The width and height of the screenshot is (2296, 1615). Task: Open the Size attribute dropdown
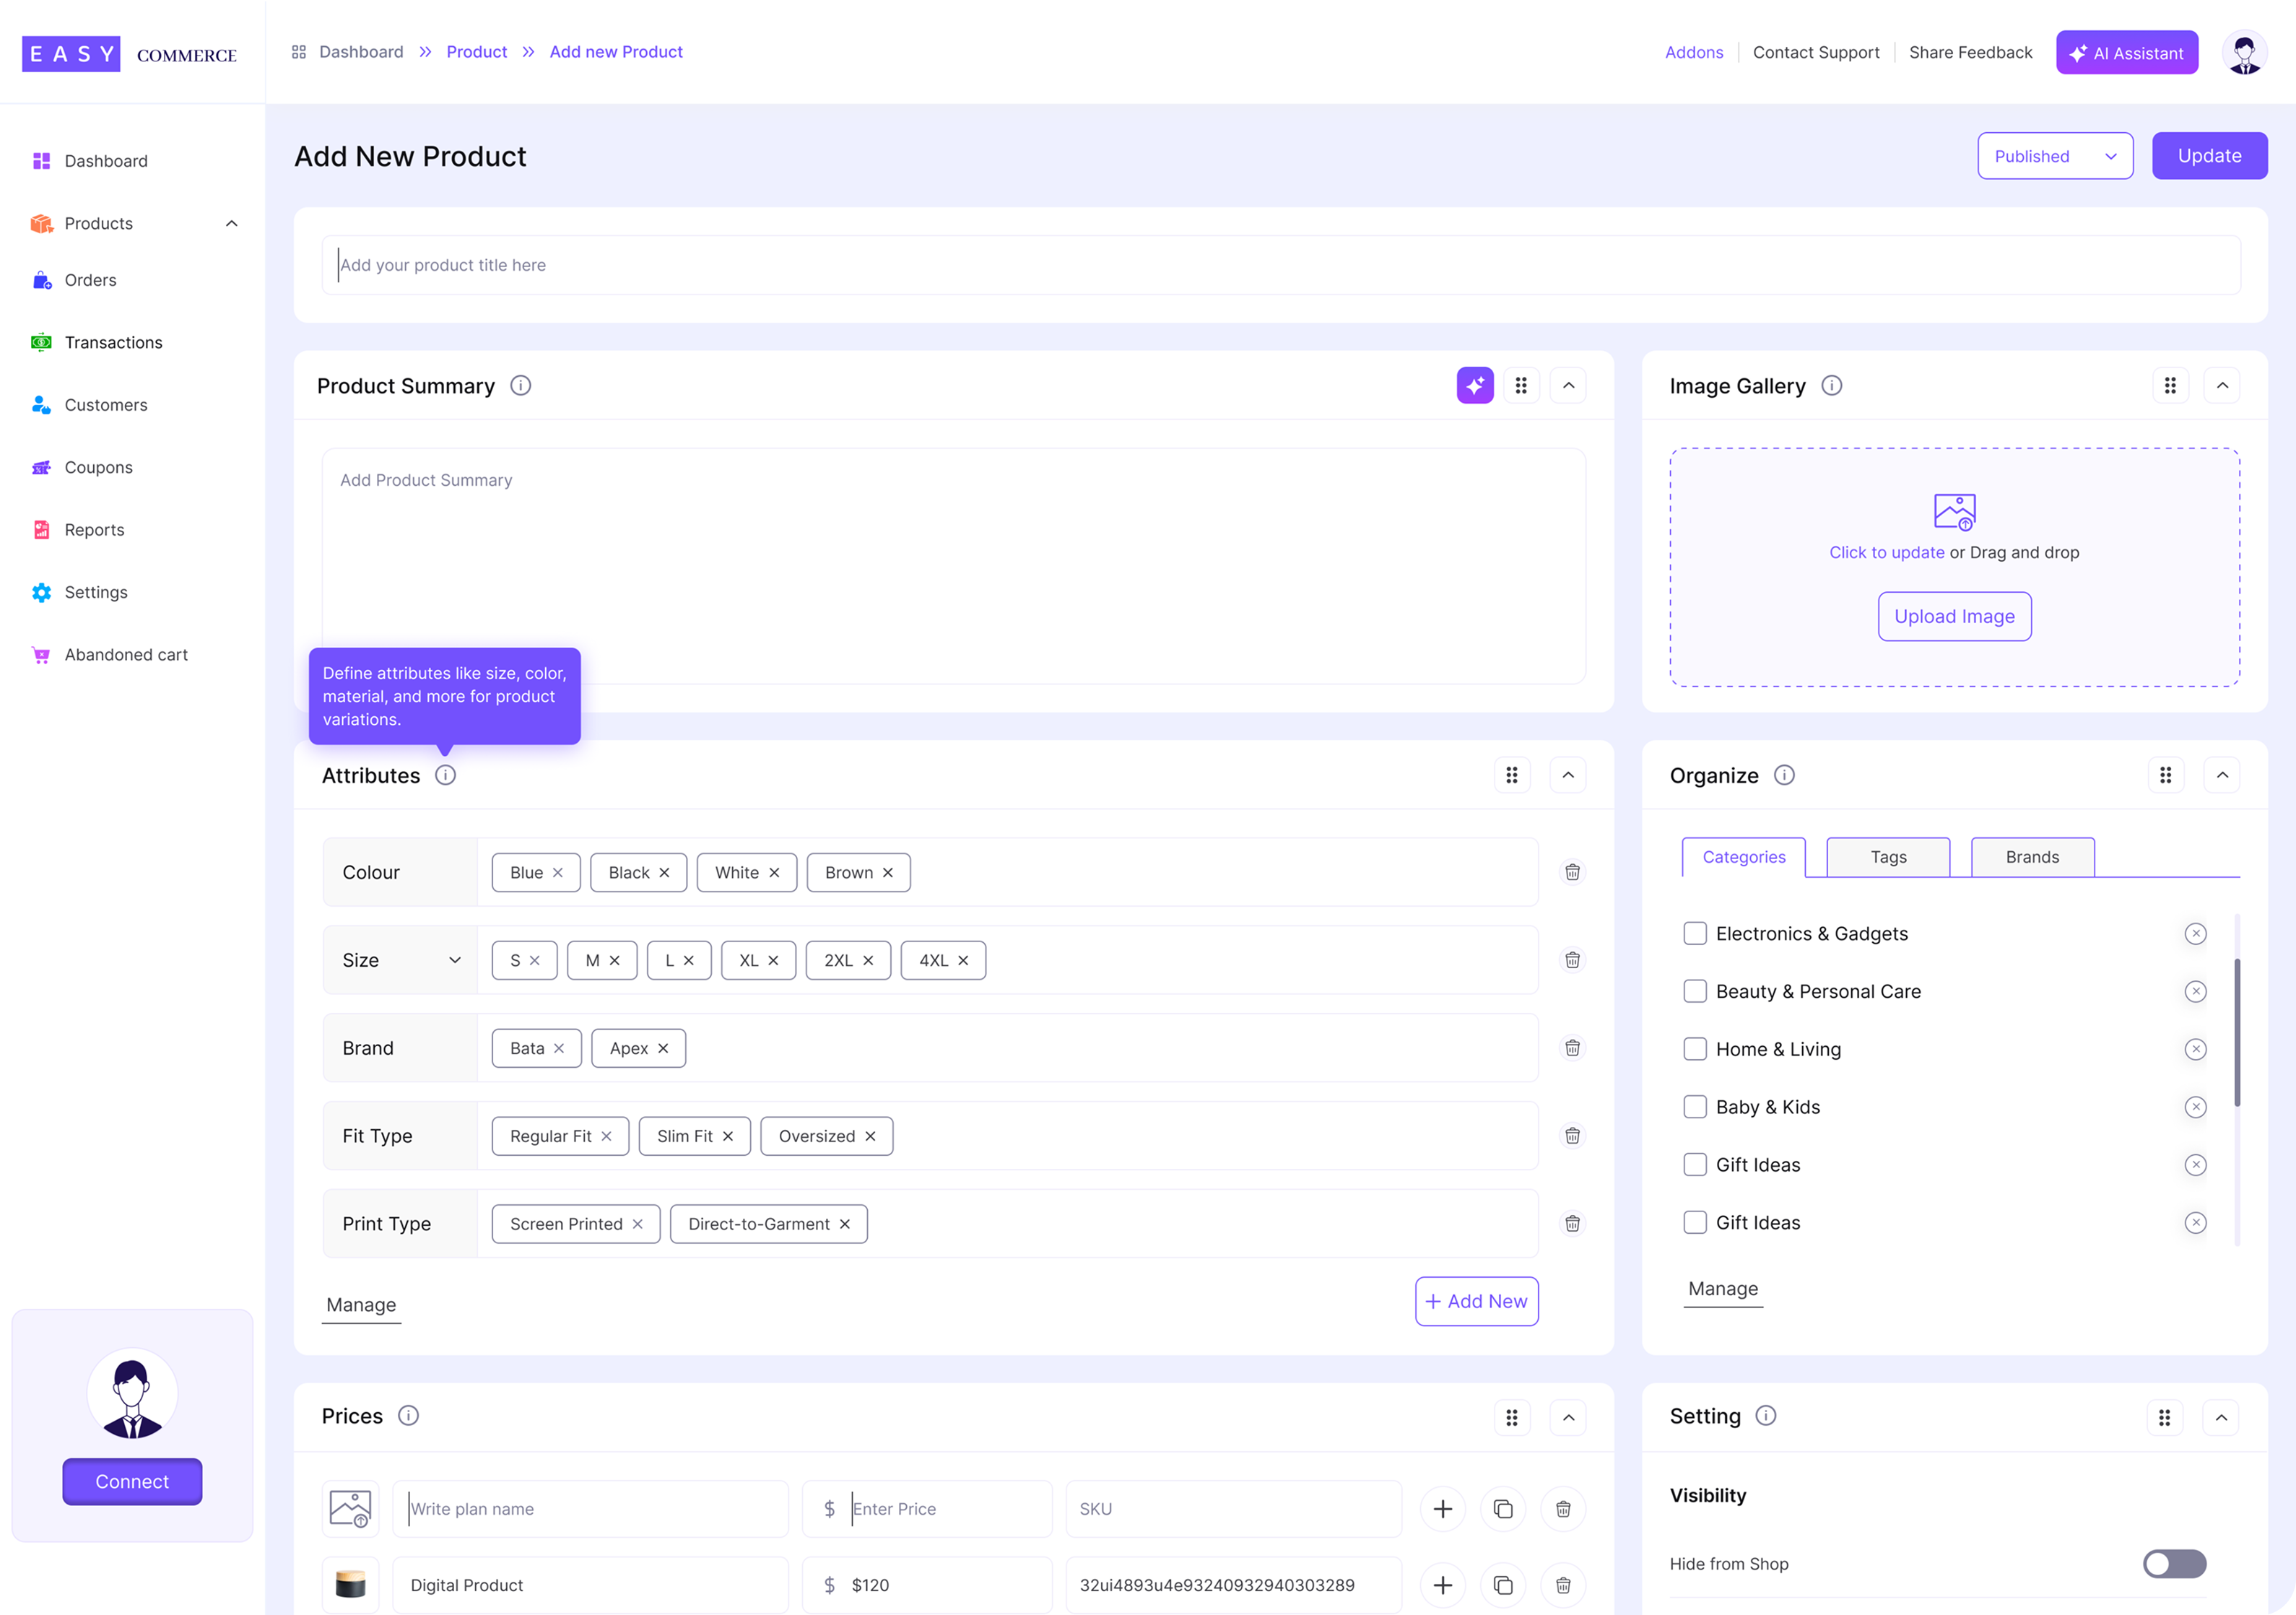pyautogui.click(x=454, y=961)
